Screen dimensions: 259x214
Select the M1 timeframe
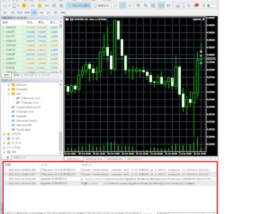pyautogui.click(x=6, y=12)
